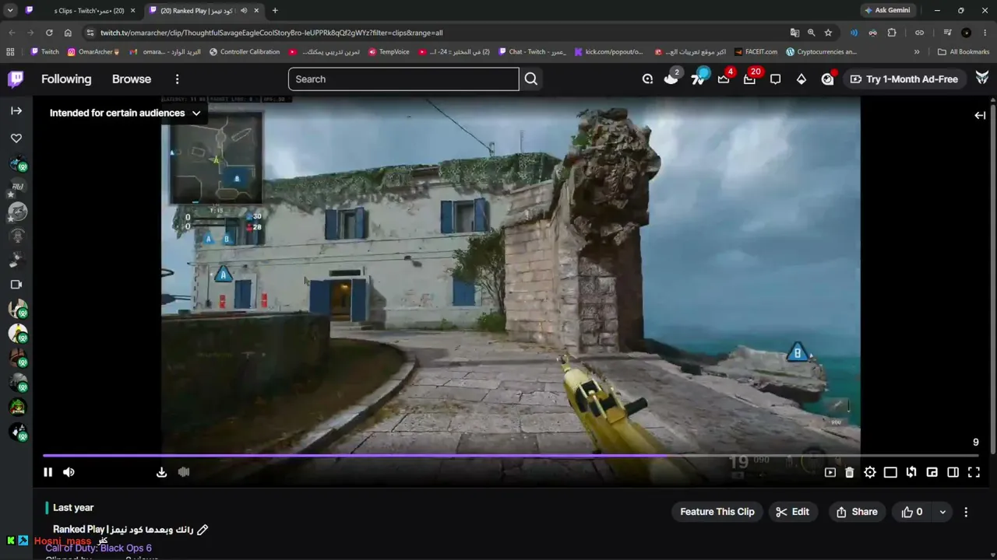Expand the left sidebar with the arrow

pos(16,110)
